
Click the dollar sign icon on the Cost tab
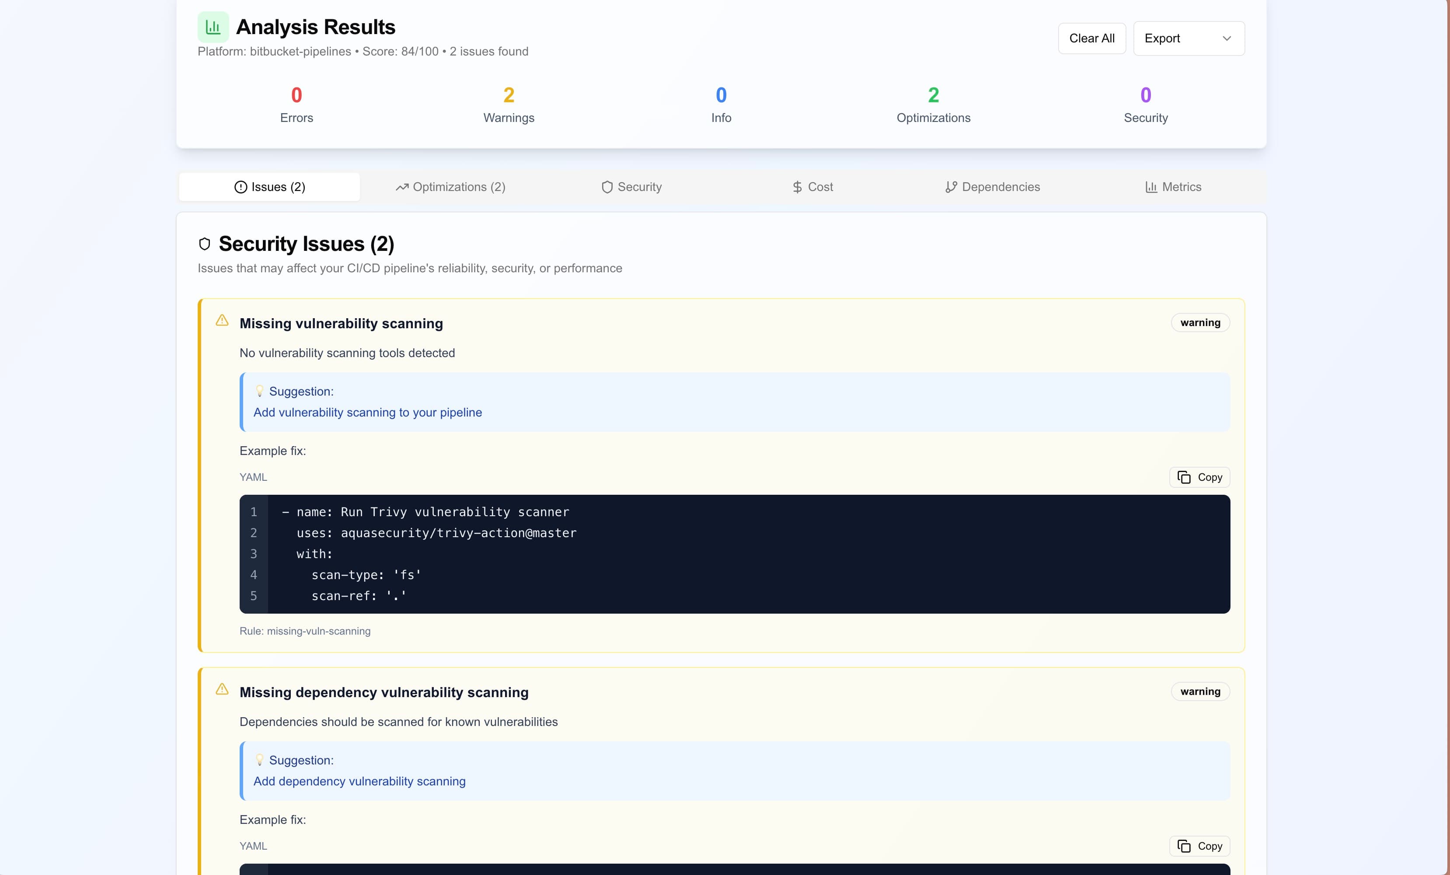(798, 187)
